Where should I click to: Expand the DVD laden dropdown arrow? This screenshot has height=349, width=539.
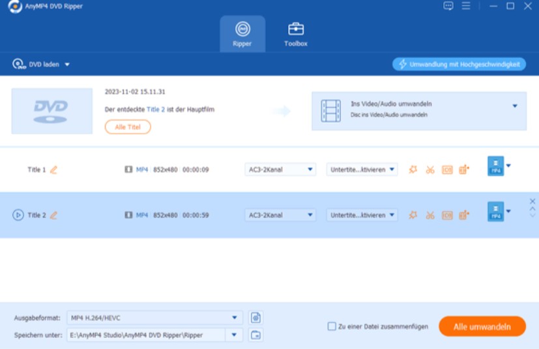pyautogui.click(x=67, y=65)
